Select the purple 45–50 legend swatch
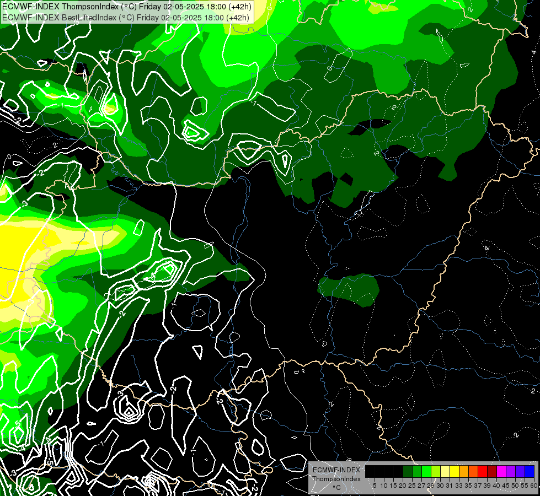 pyautogui.click(x=511, y=471)
